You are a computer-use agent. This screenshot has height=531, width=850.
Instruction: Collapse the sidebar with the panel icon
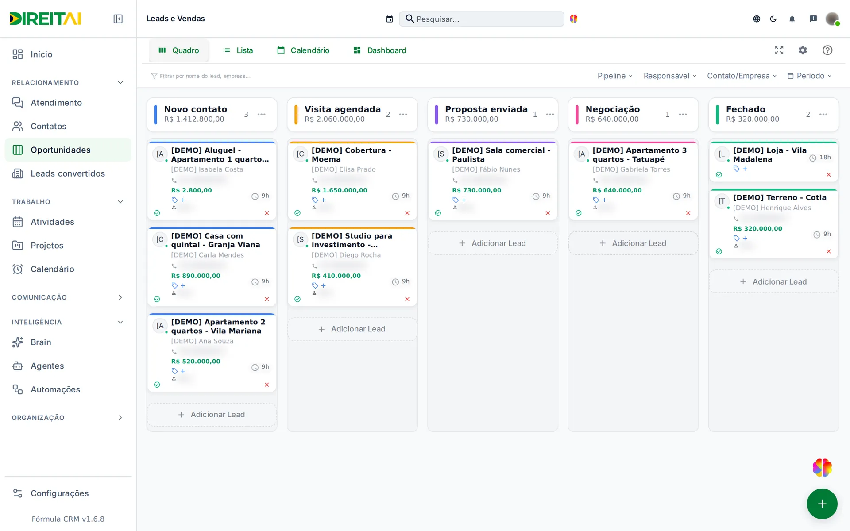click(x=118, y=19)
